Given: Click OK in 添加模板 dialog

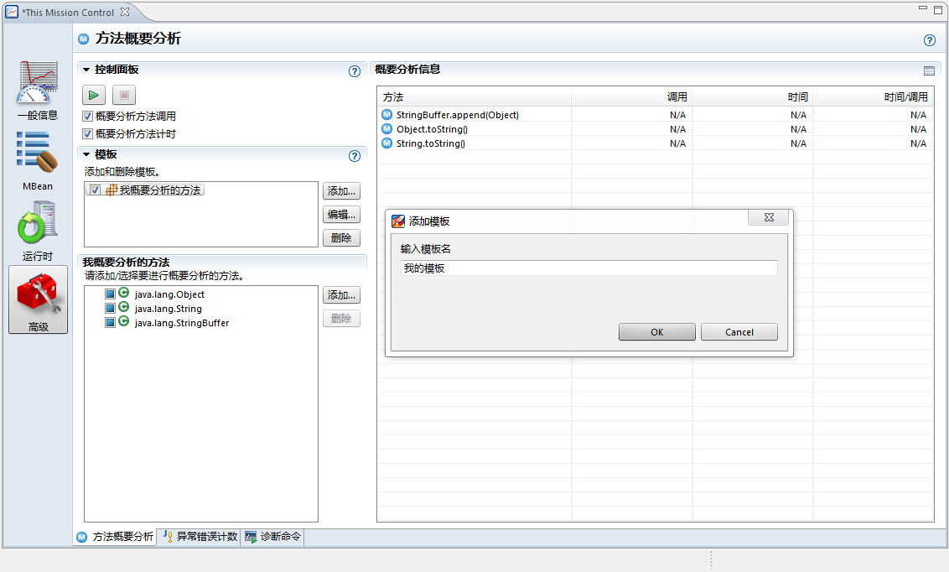Looking at the screenshot, I should point(656,332).
